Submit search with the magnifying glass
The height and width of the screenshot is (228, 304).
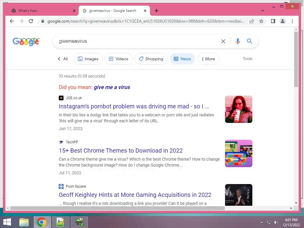pyautogui.click(x=249, y=41)
